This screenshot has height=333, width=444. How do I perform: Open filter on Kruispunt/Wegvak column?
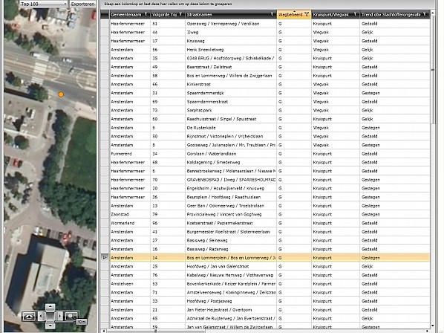click(x=355, y=14)
